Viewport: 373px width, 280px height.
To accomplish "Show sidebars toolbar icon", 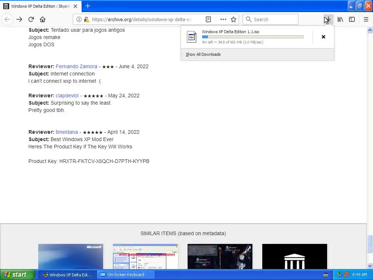I will click(352, 19).
